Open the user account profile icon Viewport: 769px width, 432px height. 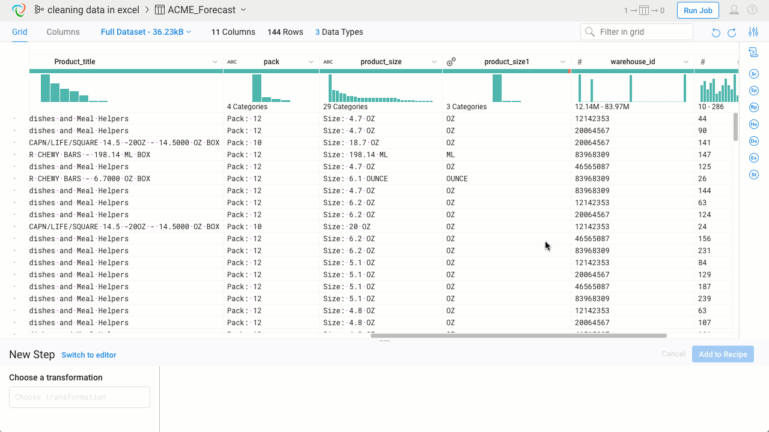coord(734,10)
